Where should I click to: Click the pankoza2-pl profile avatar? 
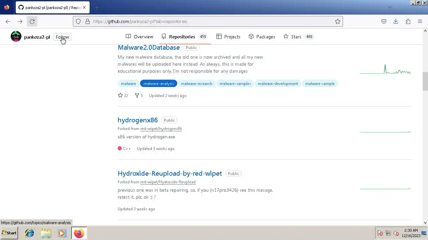point(16,36)
